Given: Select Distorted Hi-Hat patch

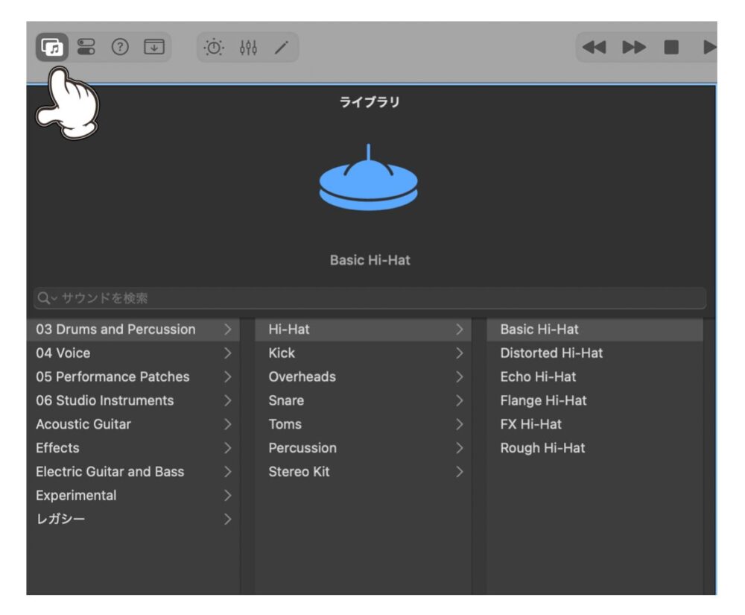Looking at the screenshot, I should click(x=551, y=353).
